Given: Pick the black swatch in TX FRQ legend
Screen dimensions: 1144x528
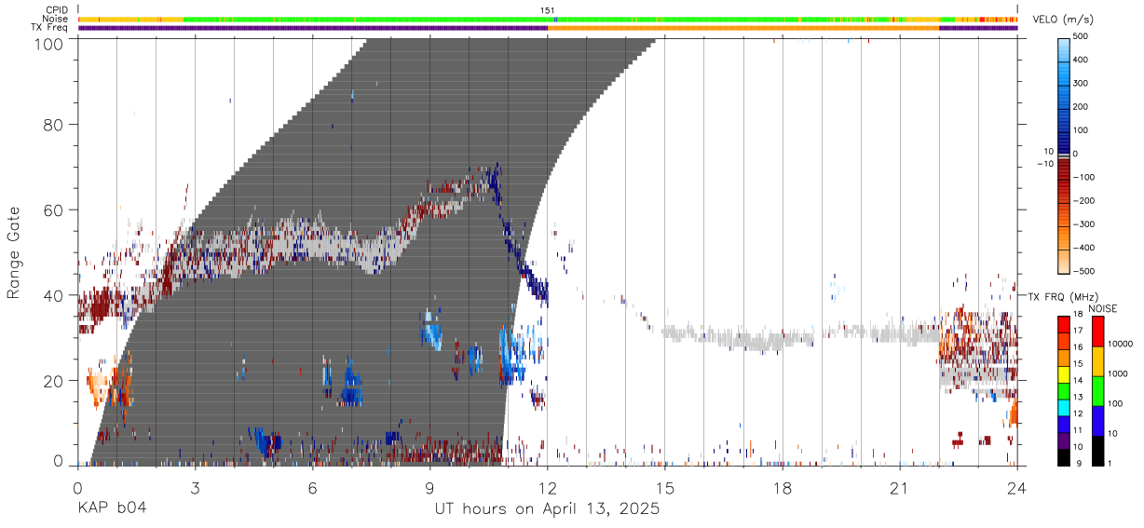Looking at the screenshot, I should coord(1064,457).
